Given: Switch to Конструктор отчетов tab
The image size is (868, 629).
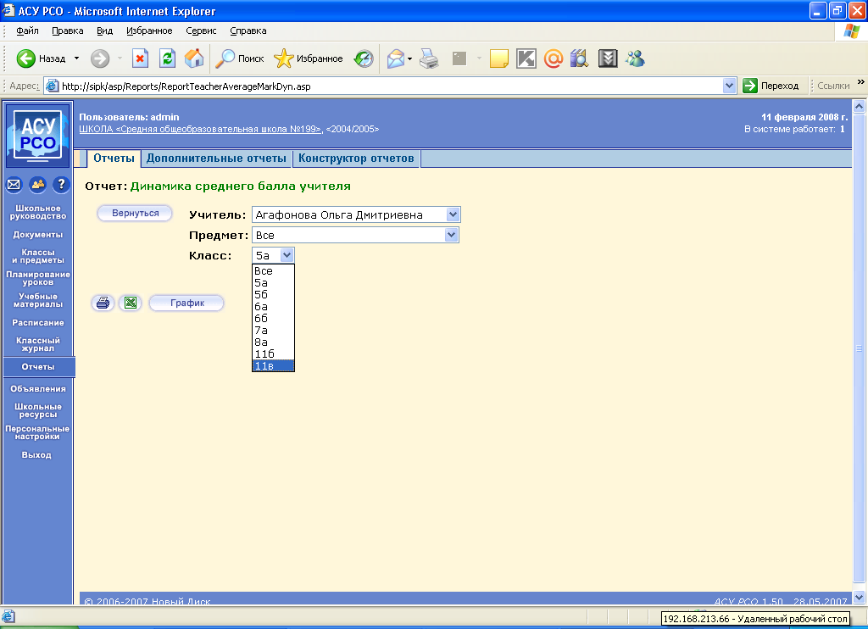Looking at the screenshot, I should click(x=356, y=159).
